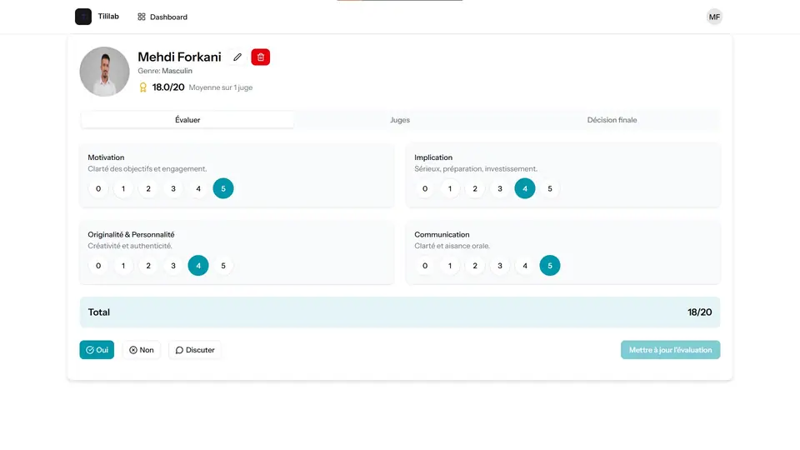The height and width of the screenshot is (450, 800).
Task: Set Implication score to 1
Action: (450, 189)
